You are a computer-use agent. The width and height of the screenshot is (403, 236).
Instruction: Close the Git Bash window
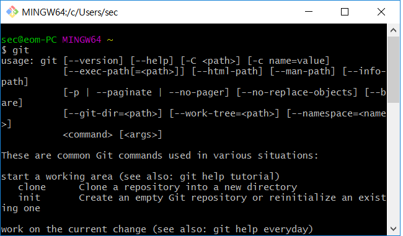381,12
